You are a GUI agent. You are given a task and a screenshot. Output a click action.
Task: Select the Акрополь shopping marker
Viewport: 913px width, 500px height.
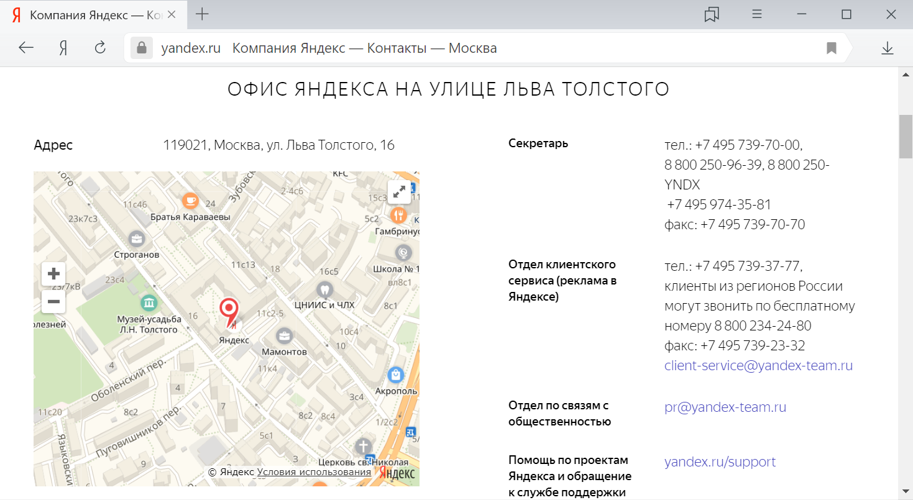[396, 375]
